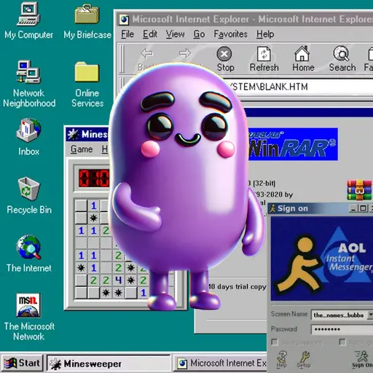Click the Internet Explorer address bar
Viewport: 373px width, 373px height.
[x=301, y=87]
